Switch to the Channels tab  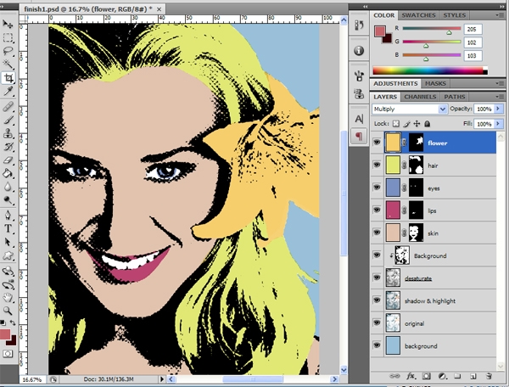(x=420, y=97)
